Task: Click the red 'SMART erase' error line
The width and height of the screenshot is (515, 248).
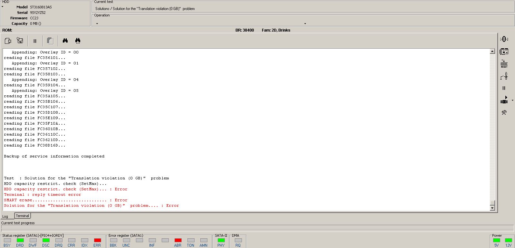Action: [66, 200]
